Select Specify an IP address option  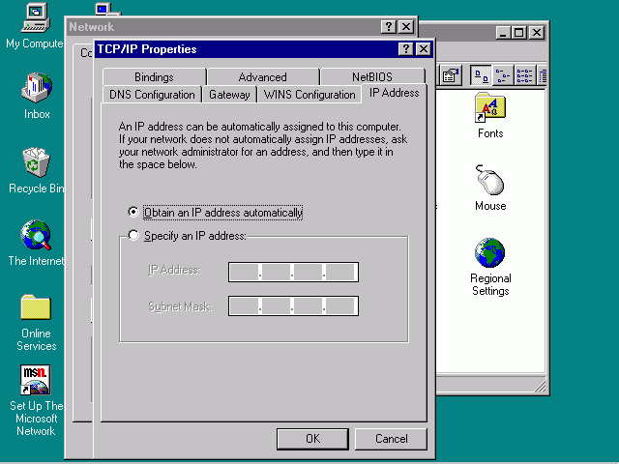134,236
